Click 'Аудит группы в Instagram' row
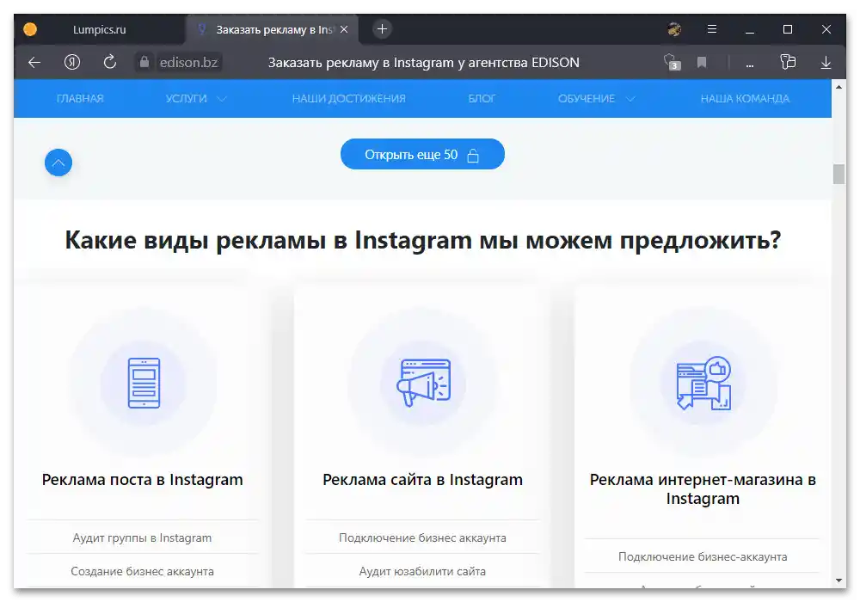The image size is (860, 602). (x=142, y=537)
